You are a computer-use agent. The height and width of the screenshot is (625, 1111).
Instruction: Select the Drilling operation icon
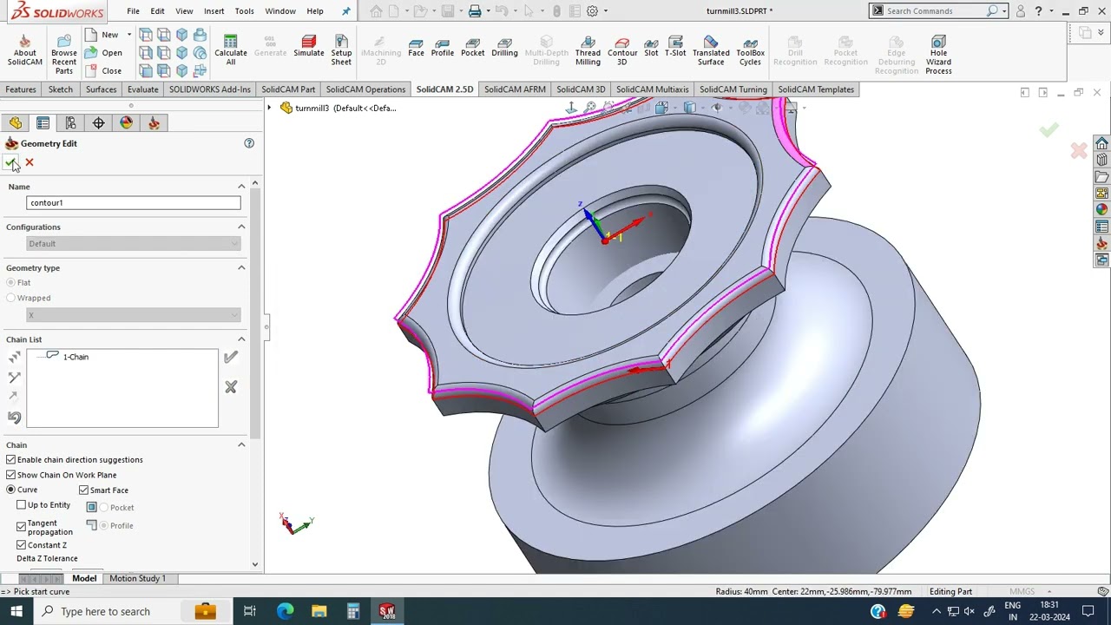504,47
